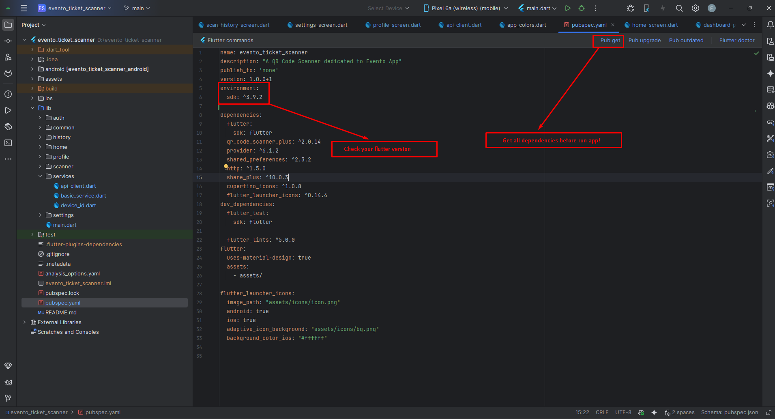Open more run actions menu
This screenshot has width=775, height=419.
point(595,8)
